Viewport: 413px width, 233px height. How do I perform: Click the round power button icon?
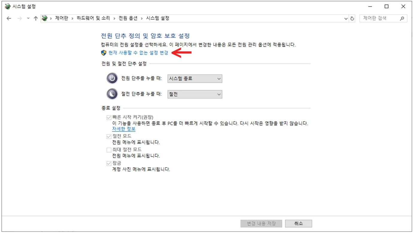[x=112, y=79]
